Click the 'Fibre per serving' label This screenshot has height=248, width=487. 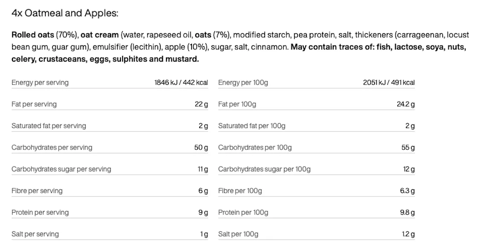(37, 190)
